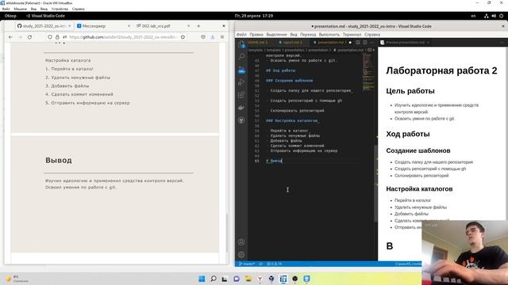Open Устройства menu in VirtualBox

click(x=60, y=9)
